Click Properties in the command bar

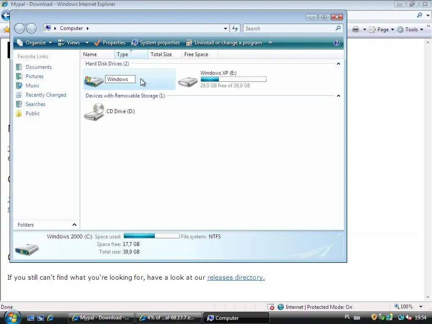tap(110, 43)
